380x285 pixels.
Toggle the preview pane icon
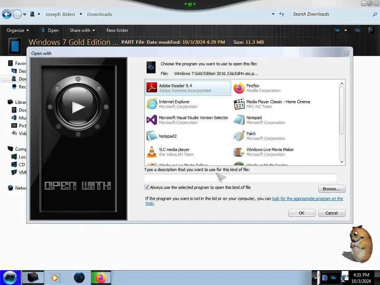[x=358, y=30]
